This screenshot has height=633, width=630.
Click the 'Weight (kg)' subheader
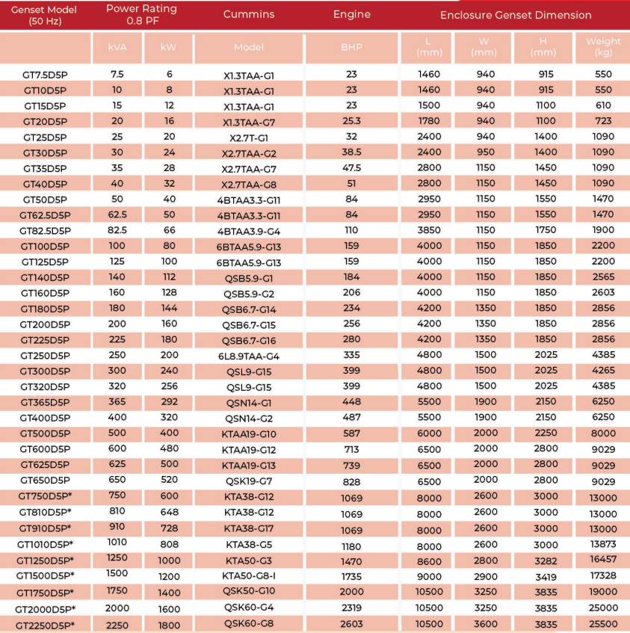tap(603, 47)
